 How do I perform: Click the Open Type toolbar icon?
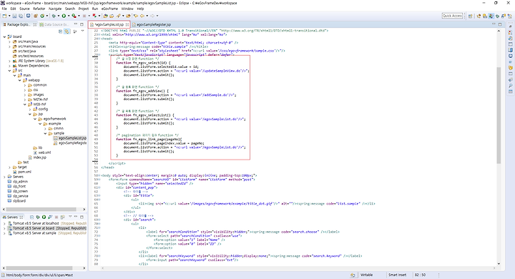(105, 16)
